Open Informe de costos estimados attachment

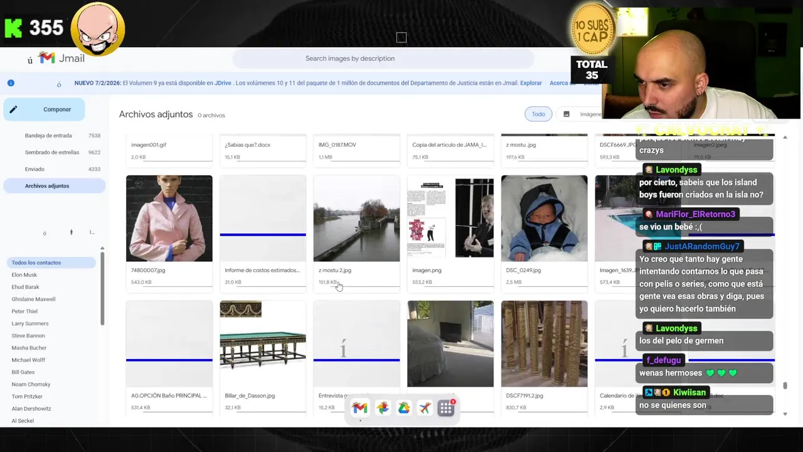tap(263, 218)
